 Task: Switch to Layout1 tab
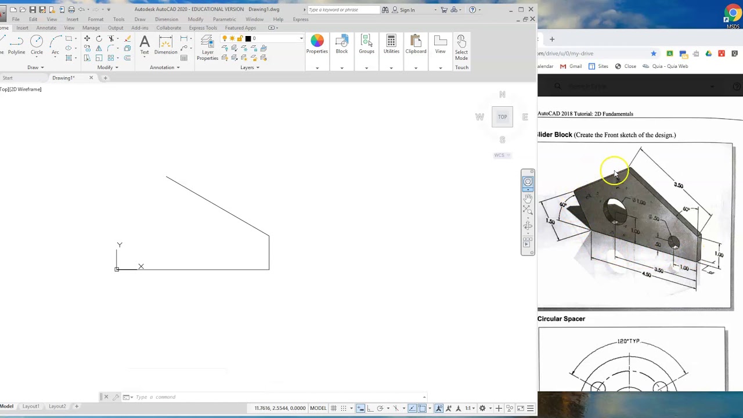pyautogui.click(x=31, y=406)
